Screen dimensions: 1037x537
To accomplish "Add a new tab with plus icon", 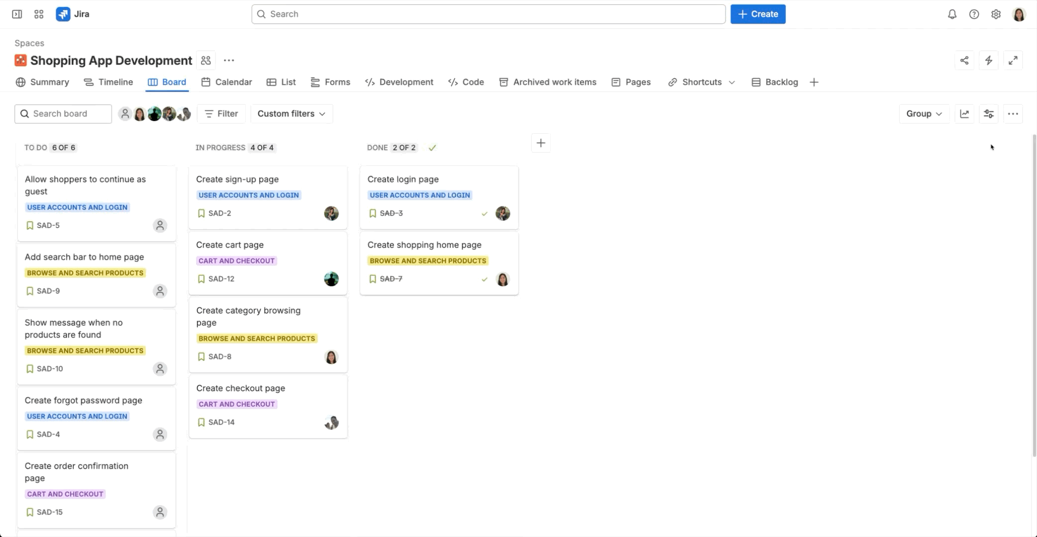I will pos(814,82).
